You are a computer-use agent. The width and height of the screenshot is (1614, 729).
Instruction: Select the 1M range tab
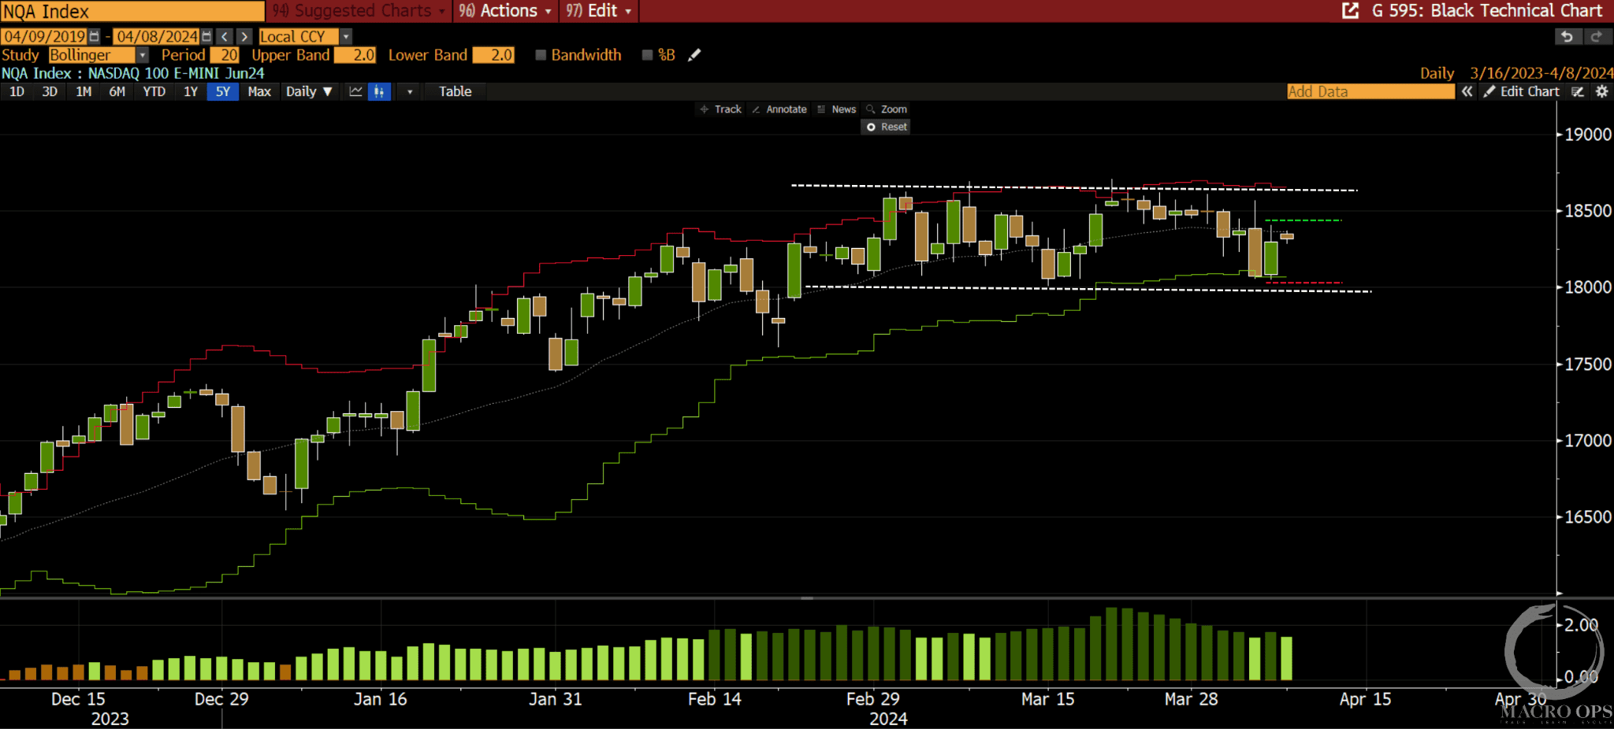[84, 91]
